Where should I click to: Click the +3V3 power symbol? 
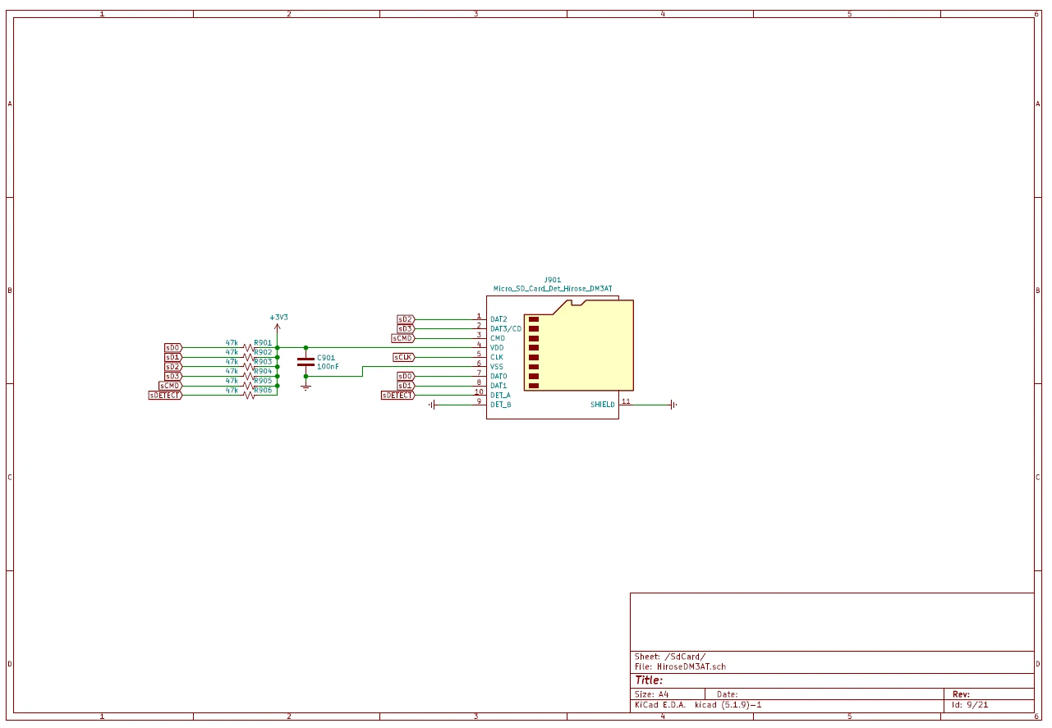point(278,322)
